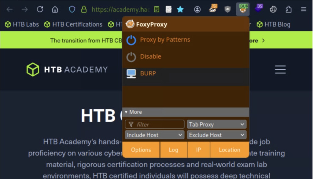This screenshot has width=313, height=179.
Task: Toggle reader view icon in address bar
Action: pyautogui.click(x=156, y=9)
